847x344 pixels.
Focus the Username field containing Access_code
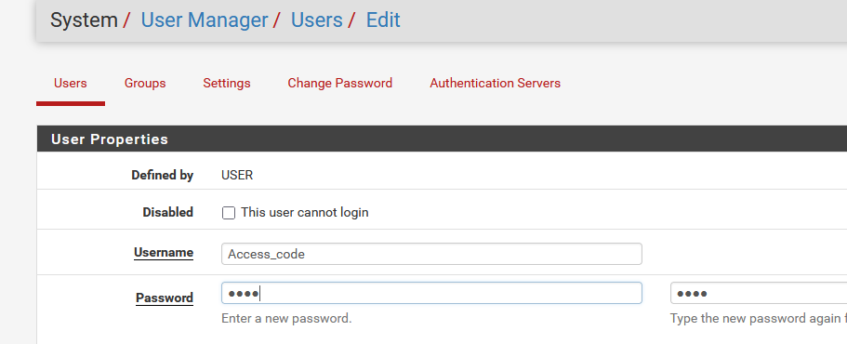tap(431, 254)
